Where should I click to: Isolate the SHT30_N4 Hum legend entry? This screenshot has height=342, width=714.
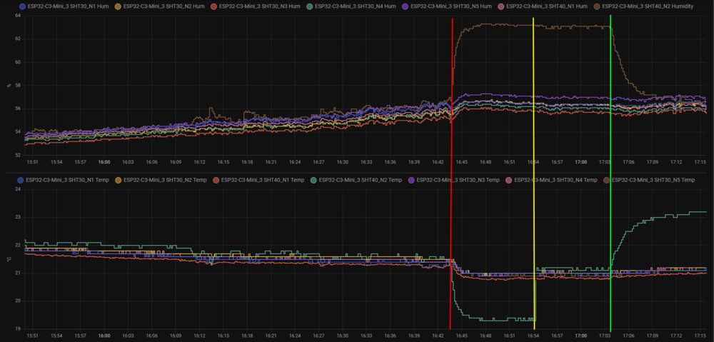[x=356, y=7]
